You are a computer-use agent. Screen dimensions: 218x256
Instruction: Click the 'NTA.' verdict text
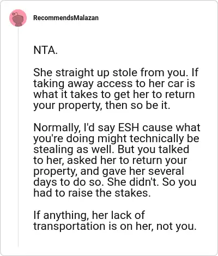coord(45,50)
